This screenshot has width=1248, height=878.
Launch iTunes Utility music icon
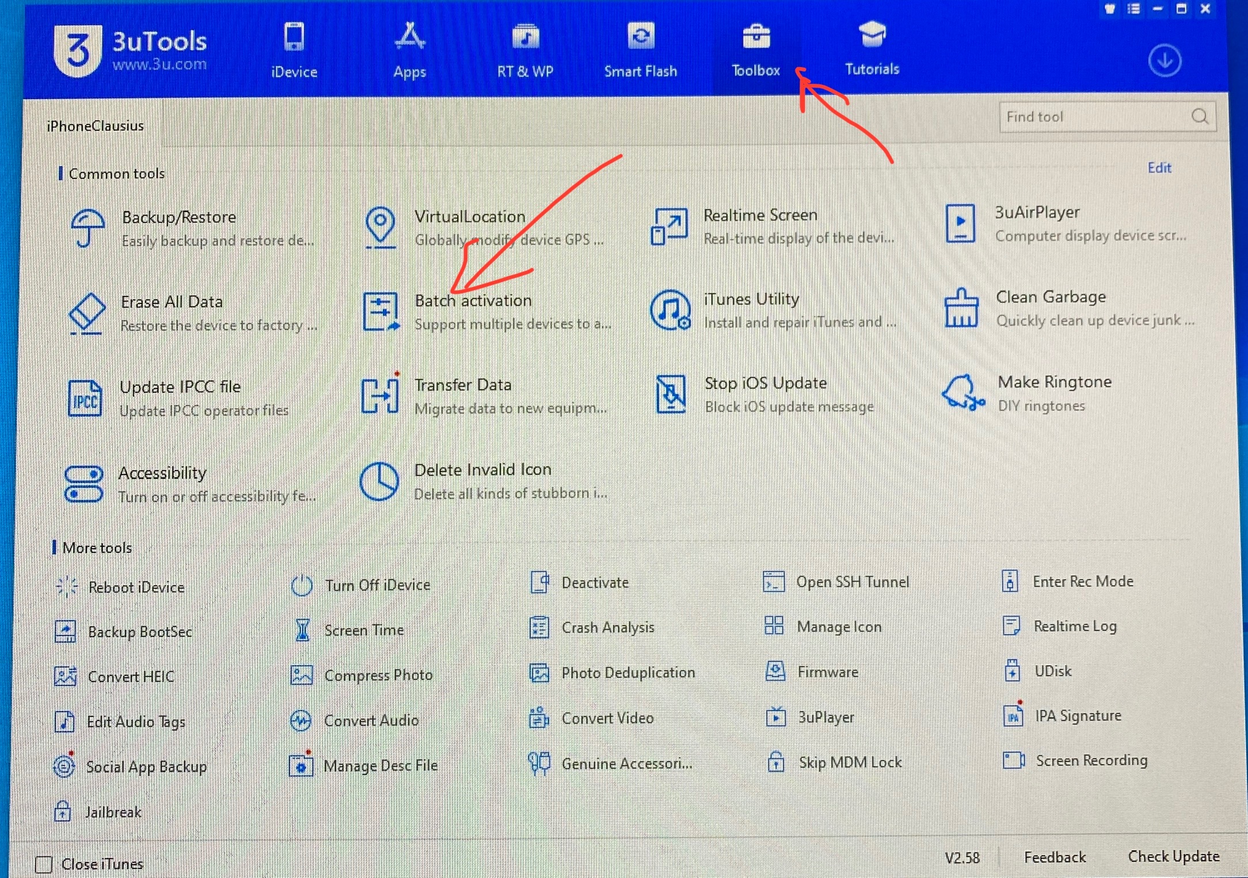point(670,310)
